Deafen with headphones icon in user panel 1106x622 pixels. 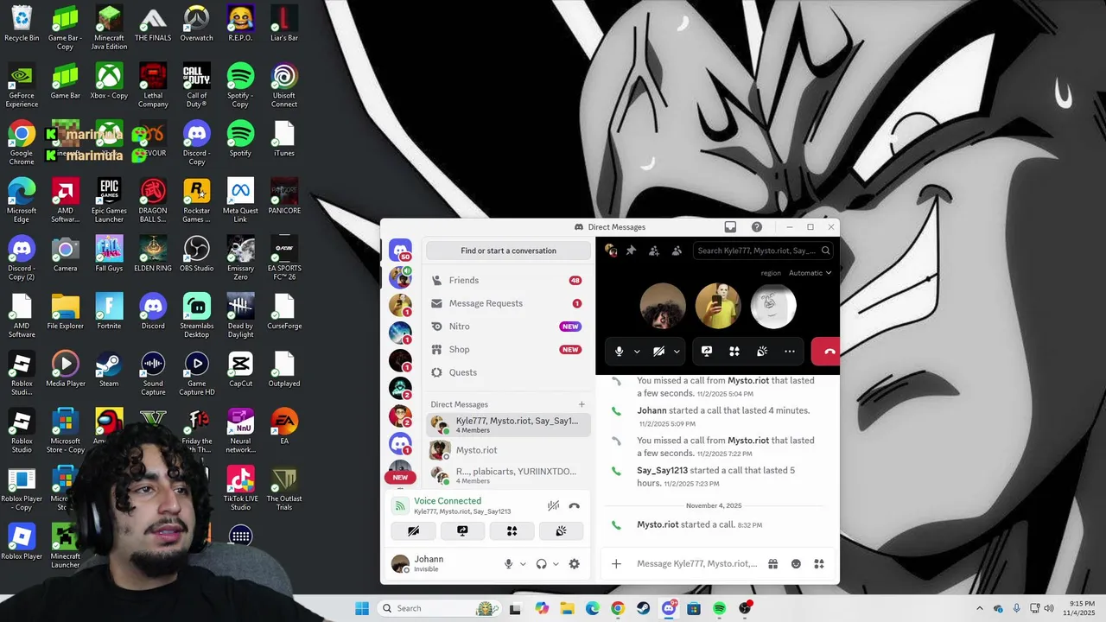coord(541,564)
